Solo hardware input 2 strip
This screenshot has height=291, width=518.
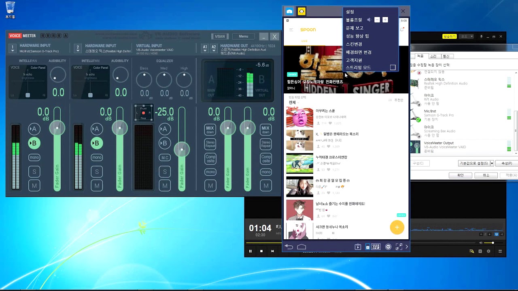coord(97,172)
